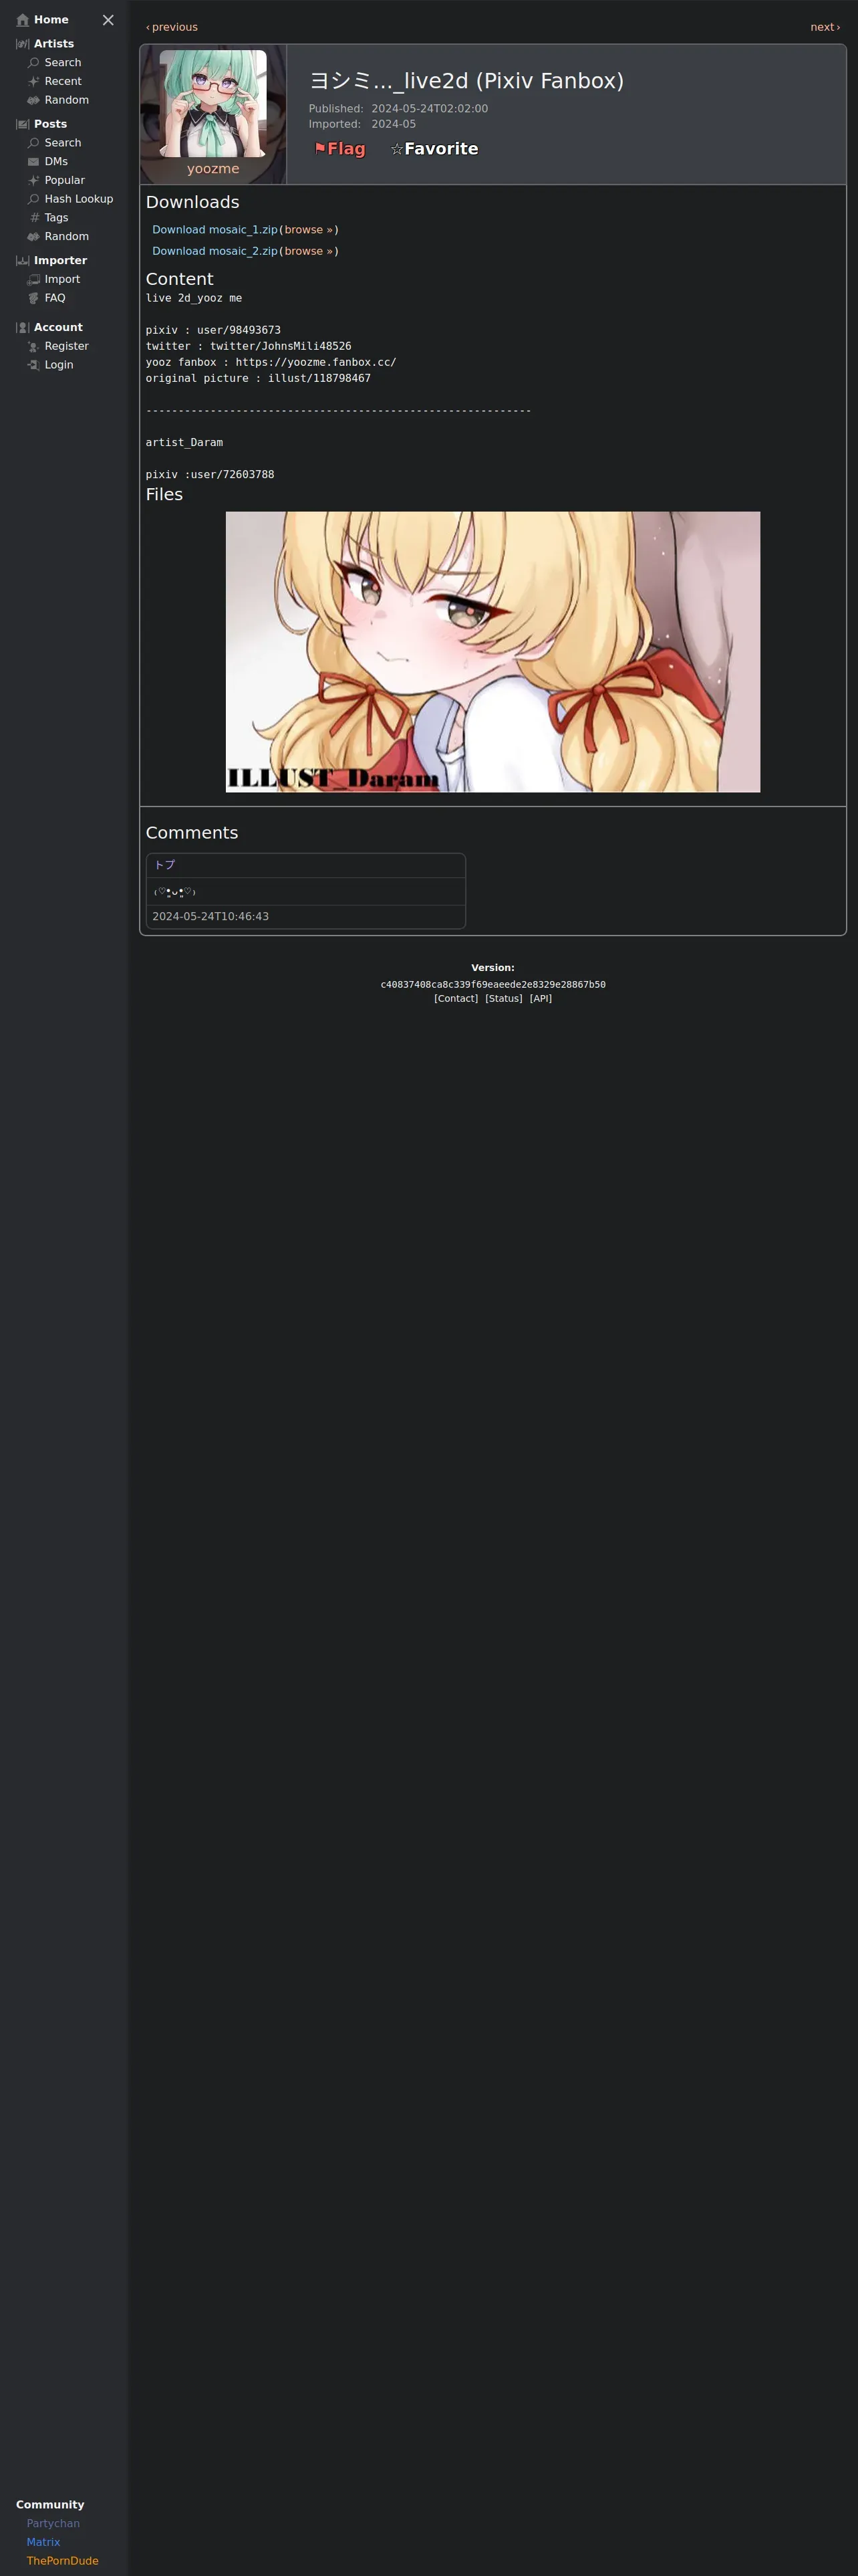Open the yoozme artist name link
The height and width of the screenshot is (2576, 858).
(x=212, y=169)
